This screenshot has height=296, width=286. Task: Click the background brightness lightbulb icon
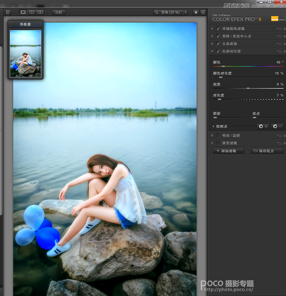196,12
